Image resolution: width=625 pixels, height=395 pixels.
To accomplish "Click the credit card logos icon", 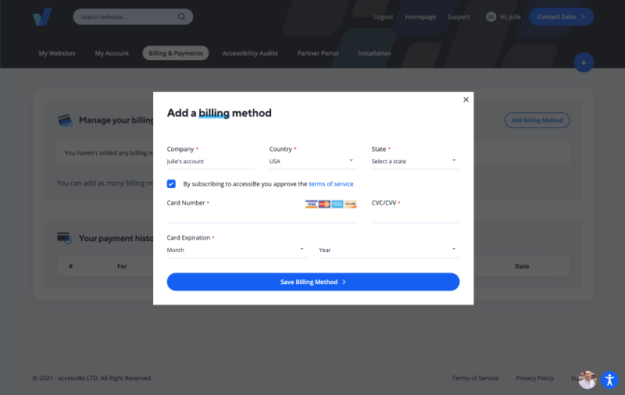I will [x=330, y=204].
